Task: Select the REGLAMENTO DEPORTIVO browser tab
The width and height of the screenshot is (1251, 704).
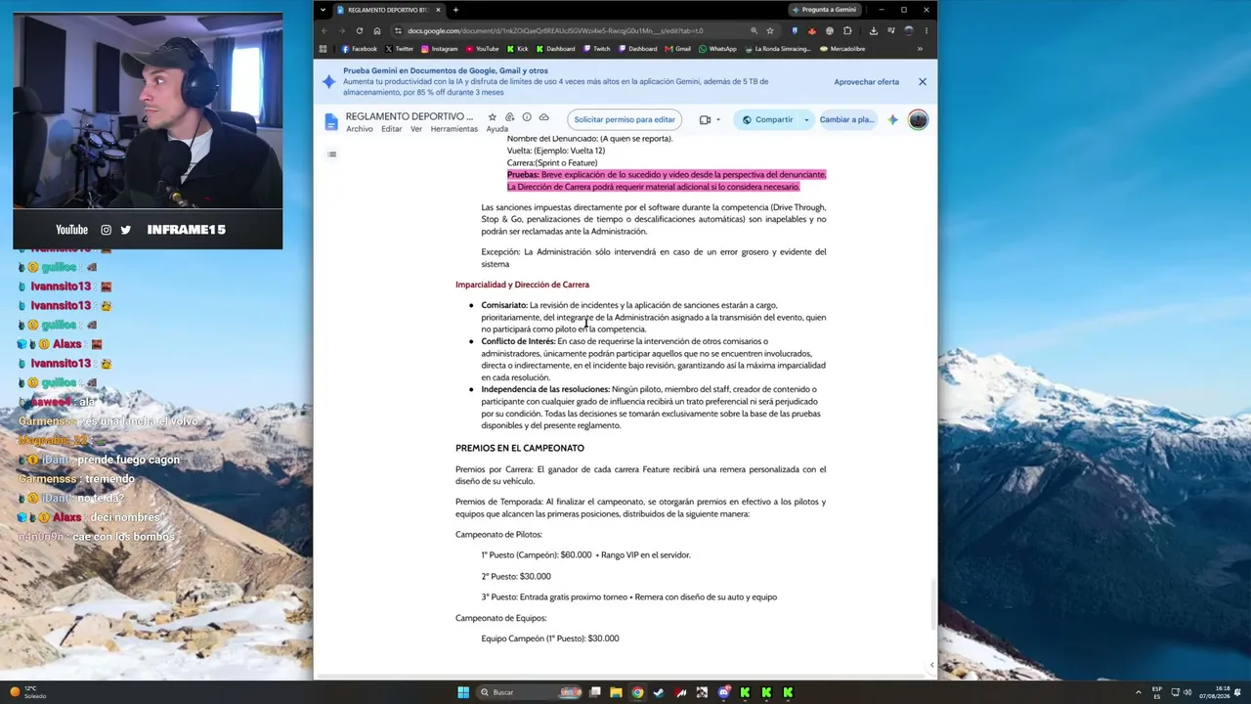Action: click(x=389, y=10)
